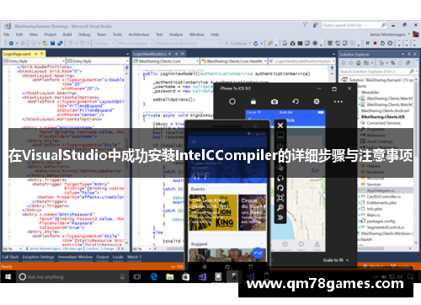Screen dimensions: 421x305
Task: Select SegmentedControl.cs in Solution Explorer
Action: [386, 227]
